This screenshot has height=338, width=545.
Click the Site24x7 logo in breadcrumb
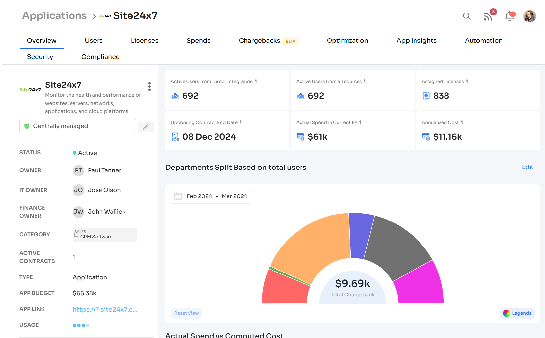tap(105, 16)
